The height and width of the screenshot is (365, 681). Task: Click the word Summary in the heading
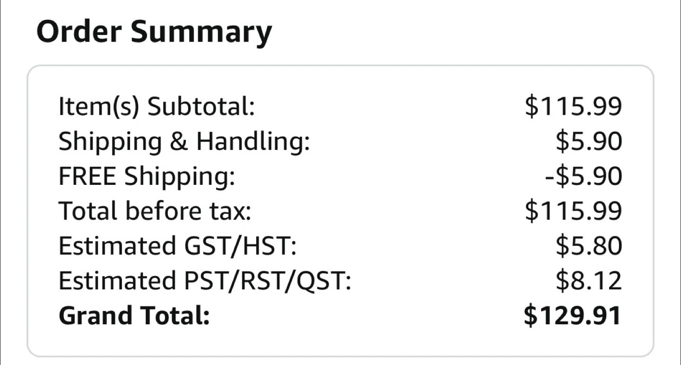coord(201,32)
